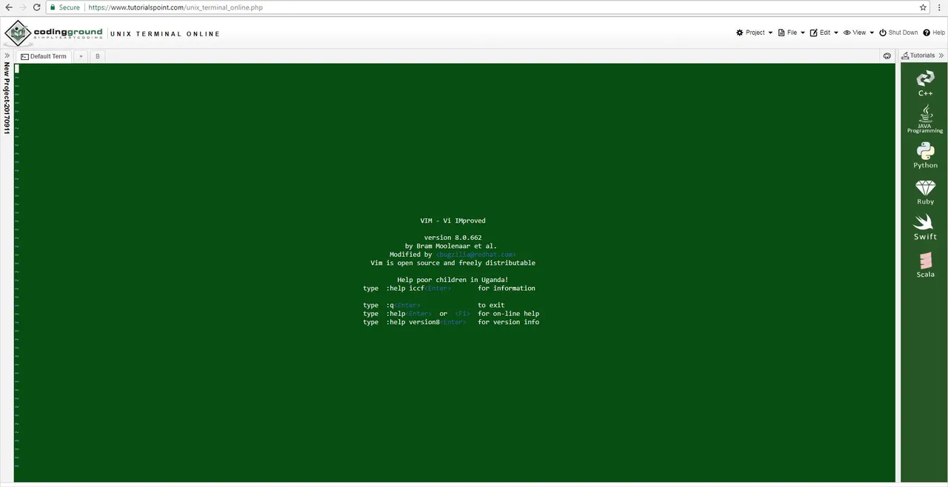Open the Ruby tutorial icon
This screenshot has height=487, width=948.
(925, 192)
